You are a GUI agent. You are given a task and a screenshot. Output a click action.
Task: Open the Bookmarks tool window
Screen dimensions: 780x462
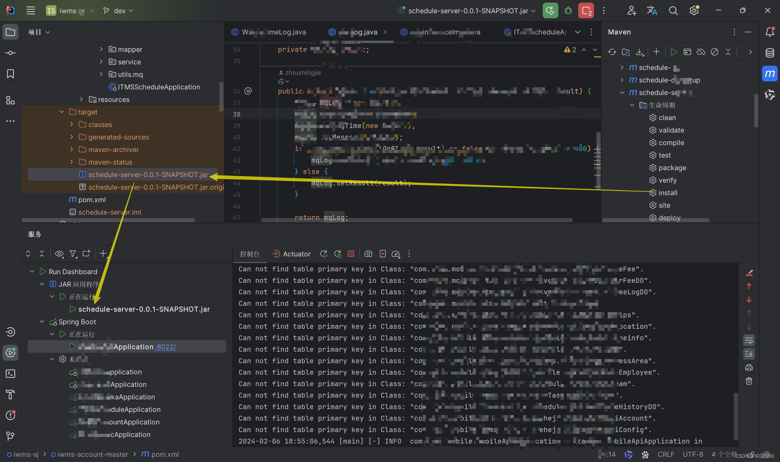[x=10, y=74]
